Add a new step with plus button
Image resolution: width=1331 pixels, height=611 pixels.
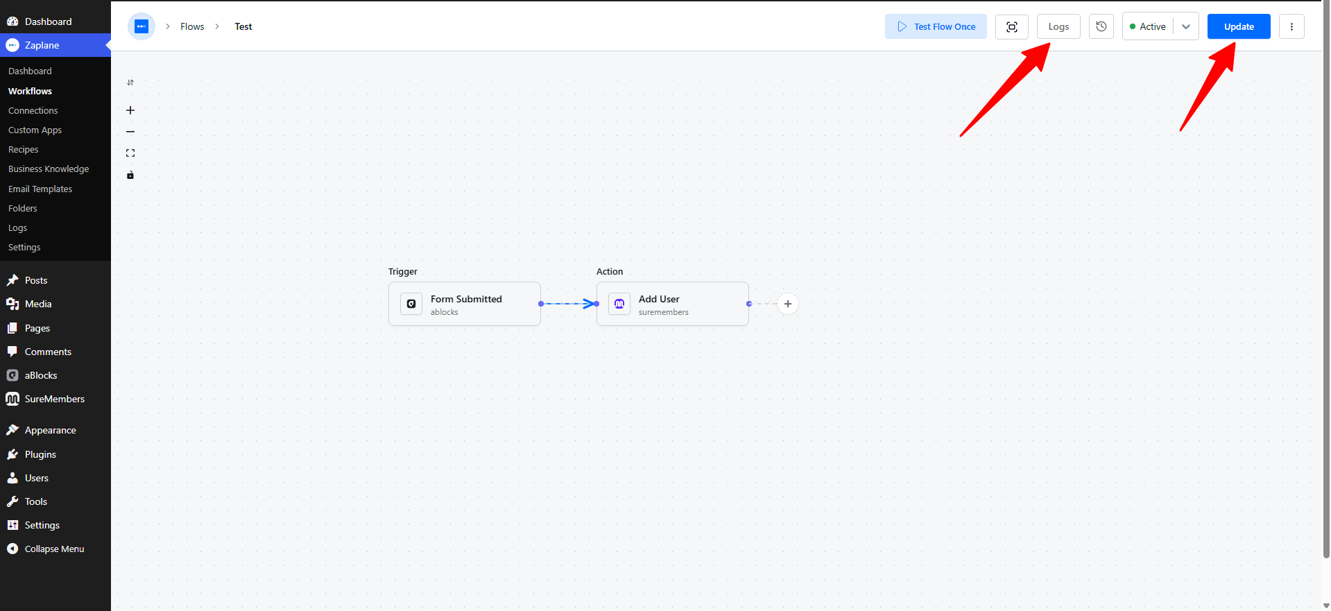pyautogui.click(x=788, y=304)
